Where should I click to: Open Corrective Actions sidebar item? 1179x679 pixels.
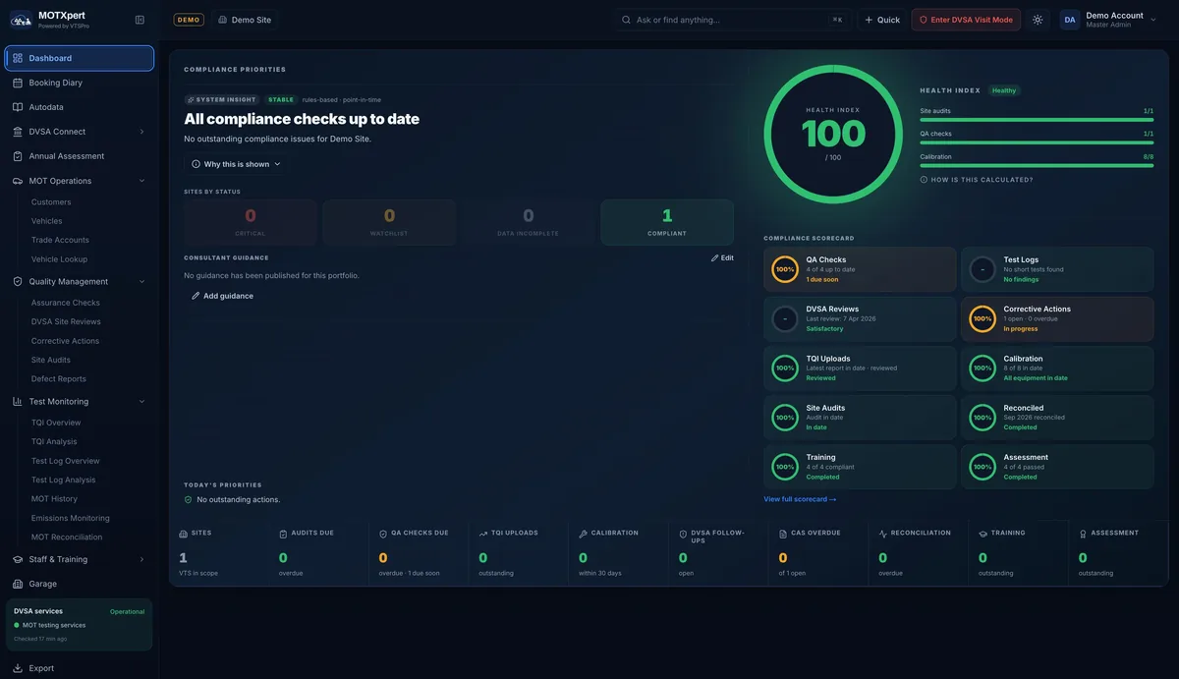(x=65, y=341)
